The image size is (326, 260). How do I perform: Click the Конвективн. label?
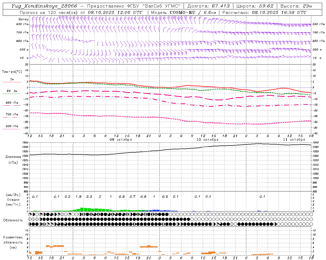[13, 237]
